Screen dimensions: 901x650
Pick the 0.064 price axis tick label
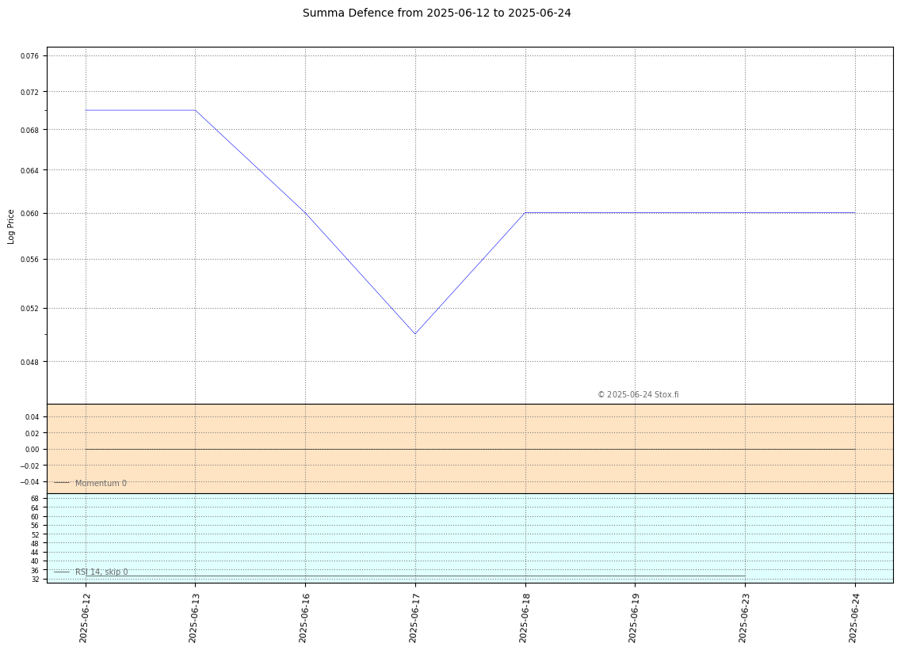click(30, 170)
